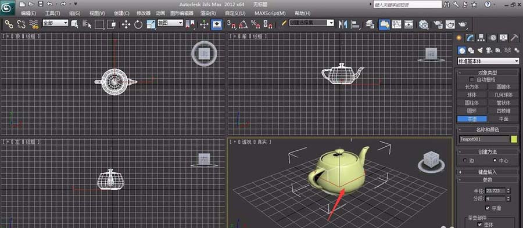The height and width of the screenshot is (228, 523).
Task: Open the MAXScript(M) menu
Action: pos(270,13)
